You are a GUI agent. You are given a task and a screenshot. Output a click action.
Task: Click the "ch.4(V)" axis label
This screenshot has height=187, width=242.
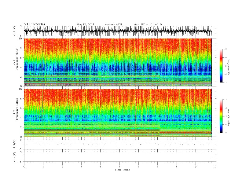click(15, 157)
